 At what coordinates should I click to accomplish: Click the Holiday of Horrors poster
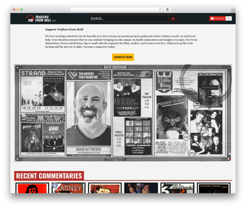point(127,98)
